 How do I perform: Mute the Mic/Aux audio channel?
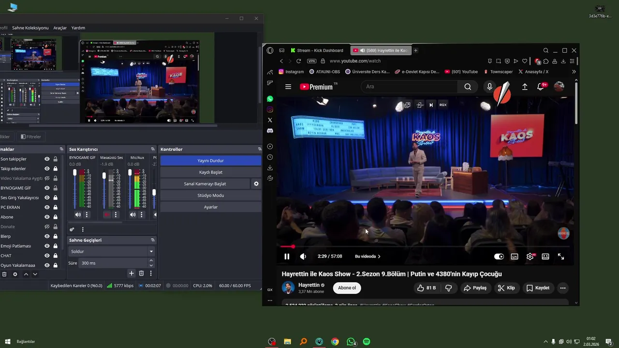pos(133,215)
